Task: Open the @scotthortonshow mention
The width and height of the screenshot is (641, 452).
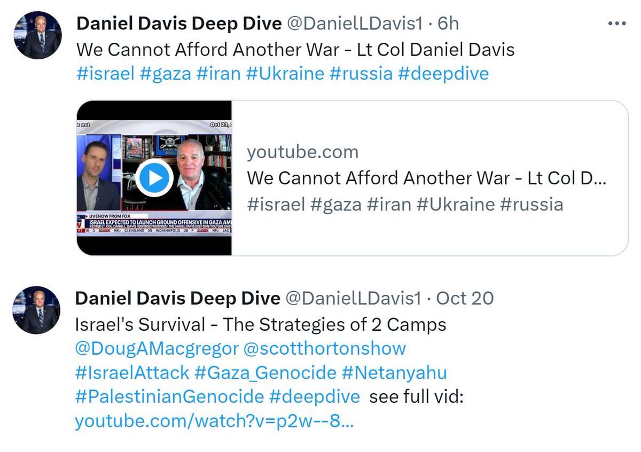Action: tap(325, 348)
